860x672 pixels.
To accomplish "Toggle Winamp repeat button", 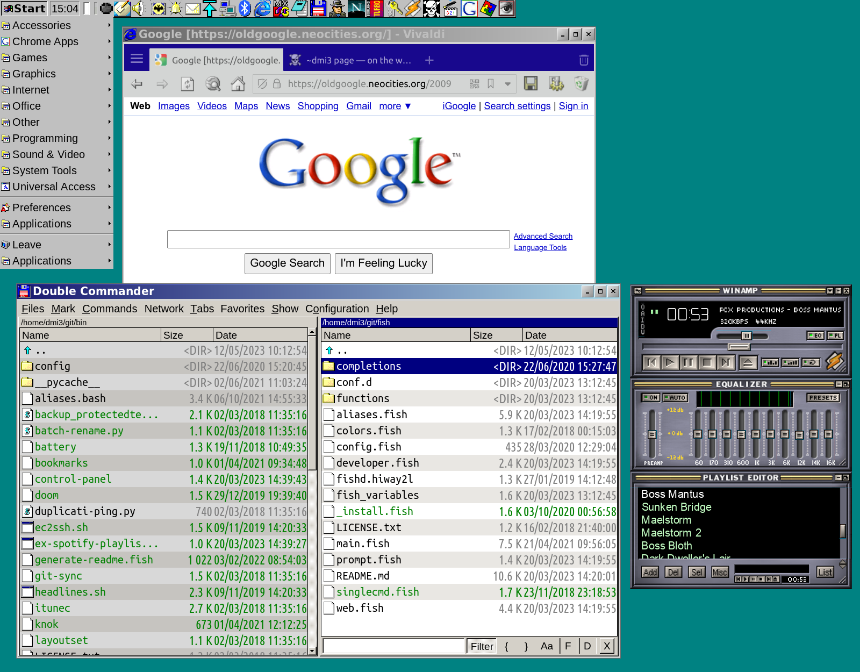I will point(811,362).
